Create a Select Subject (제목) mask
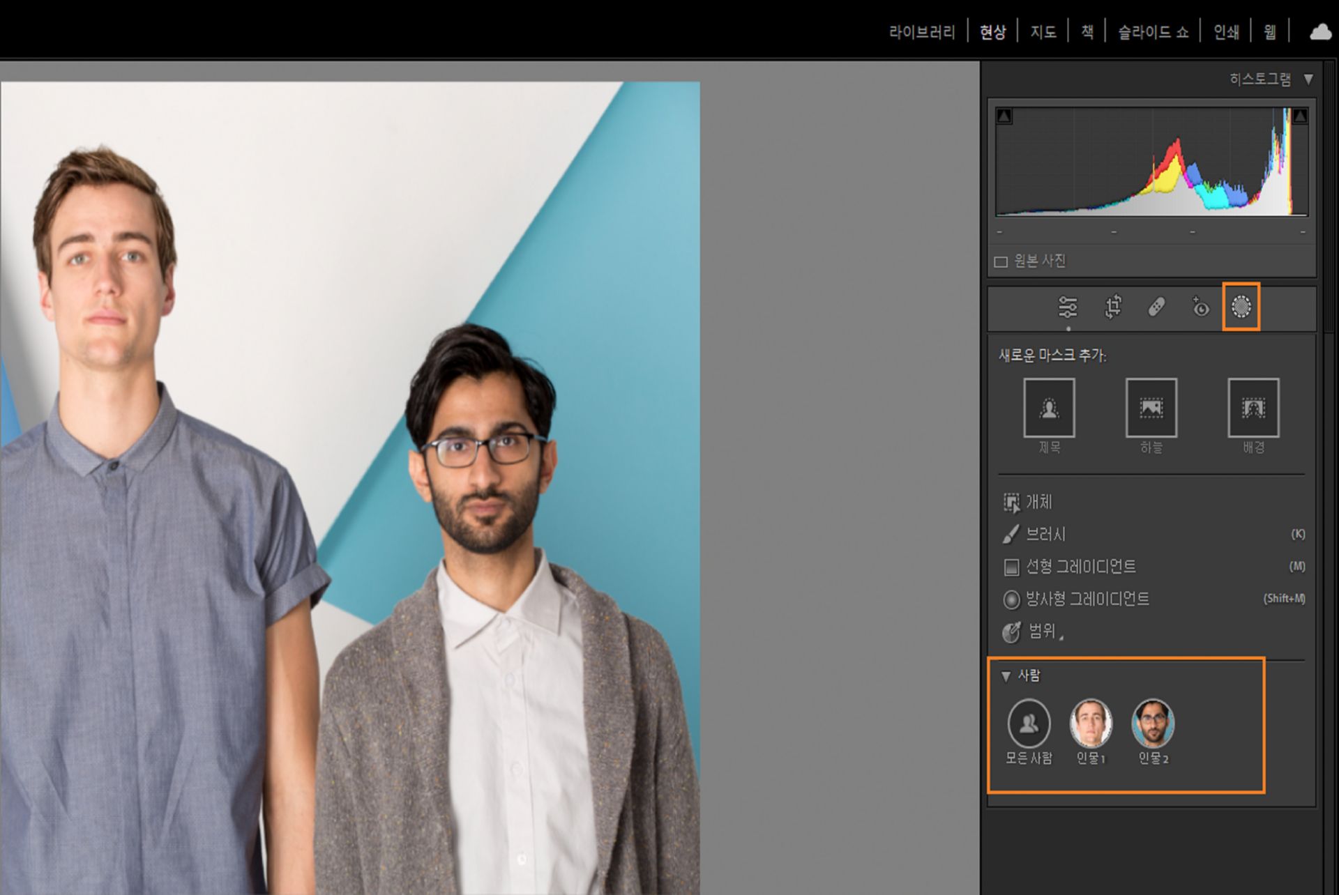This screenshot has height=895, width=1339. coord(1049,408)
